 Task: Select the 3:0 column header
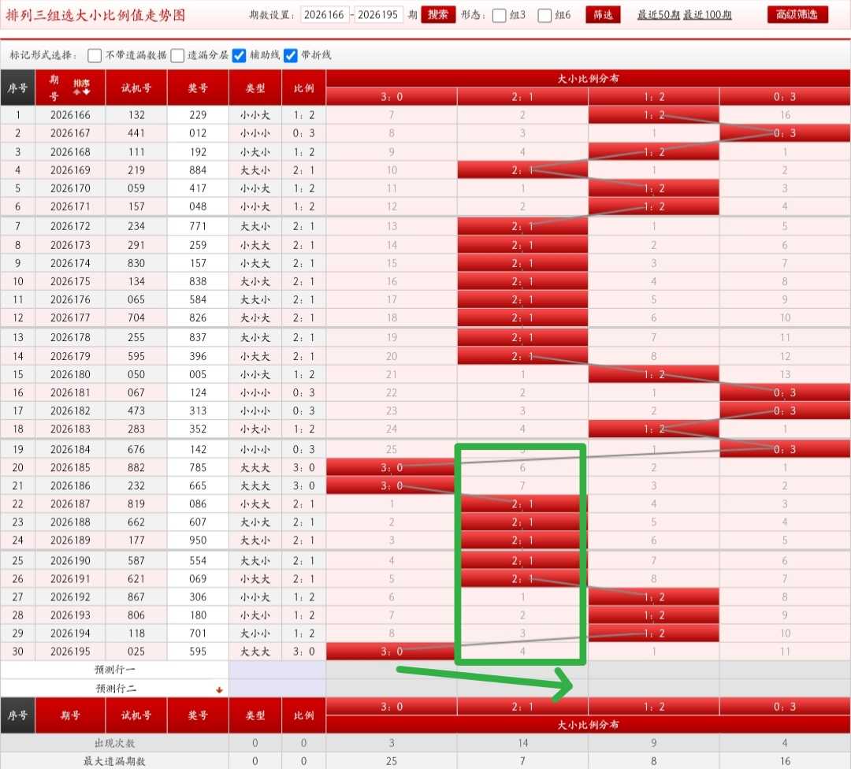(x=392, y=97)
